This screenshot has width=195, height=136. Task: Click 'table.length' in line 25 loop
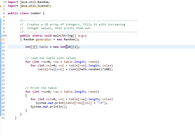tap(74, 92)
